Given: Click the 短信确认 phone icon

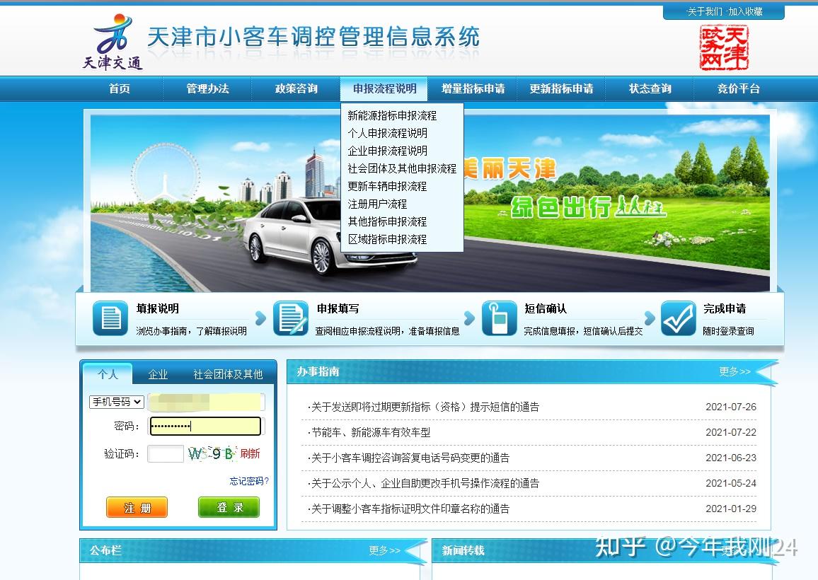Looking at the screenshot, I should click(x=500, y=318).
